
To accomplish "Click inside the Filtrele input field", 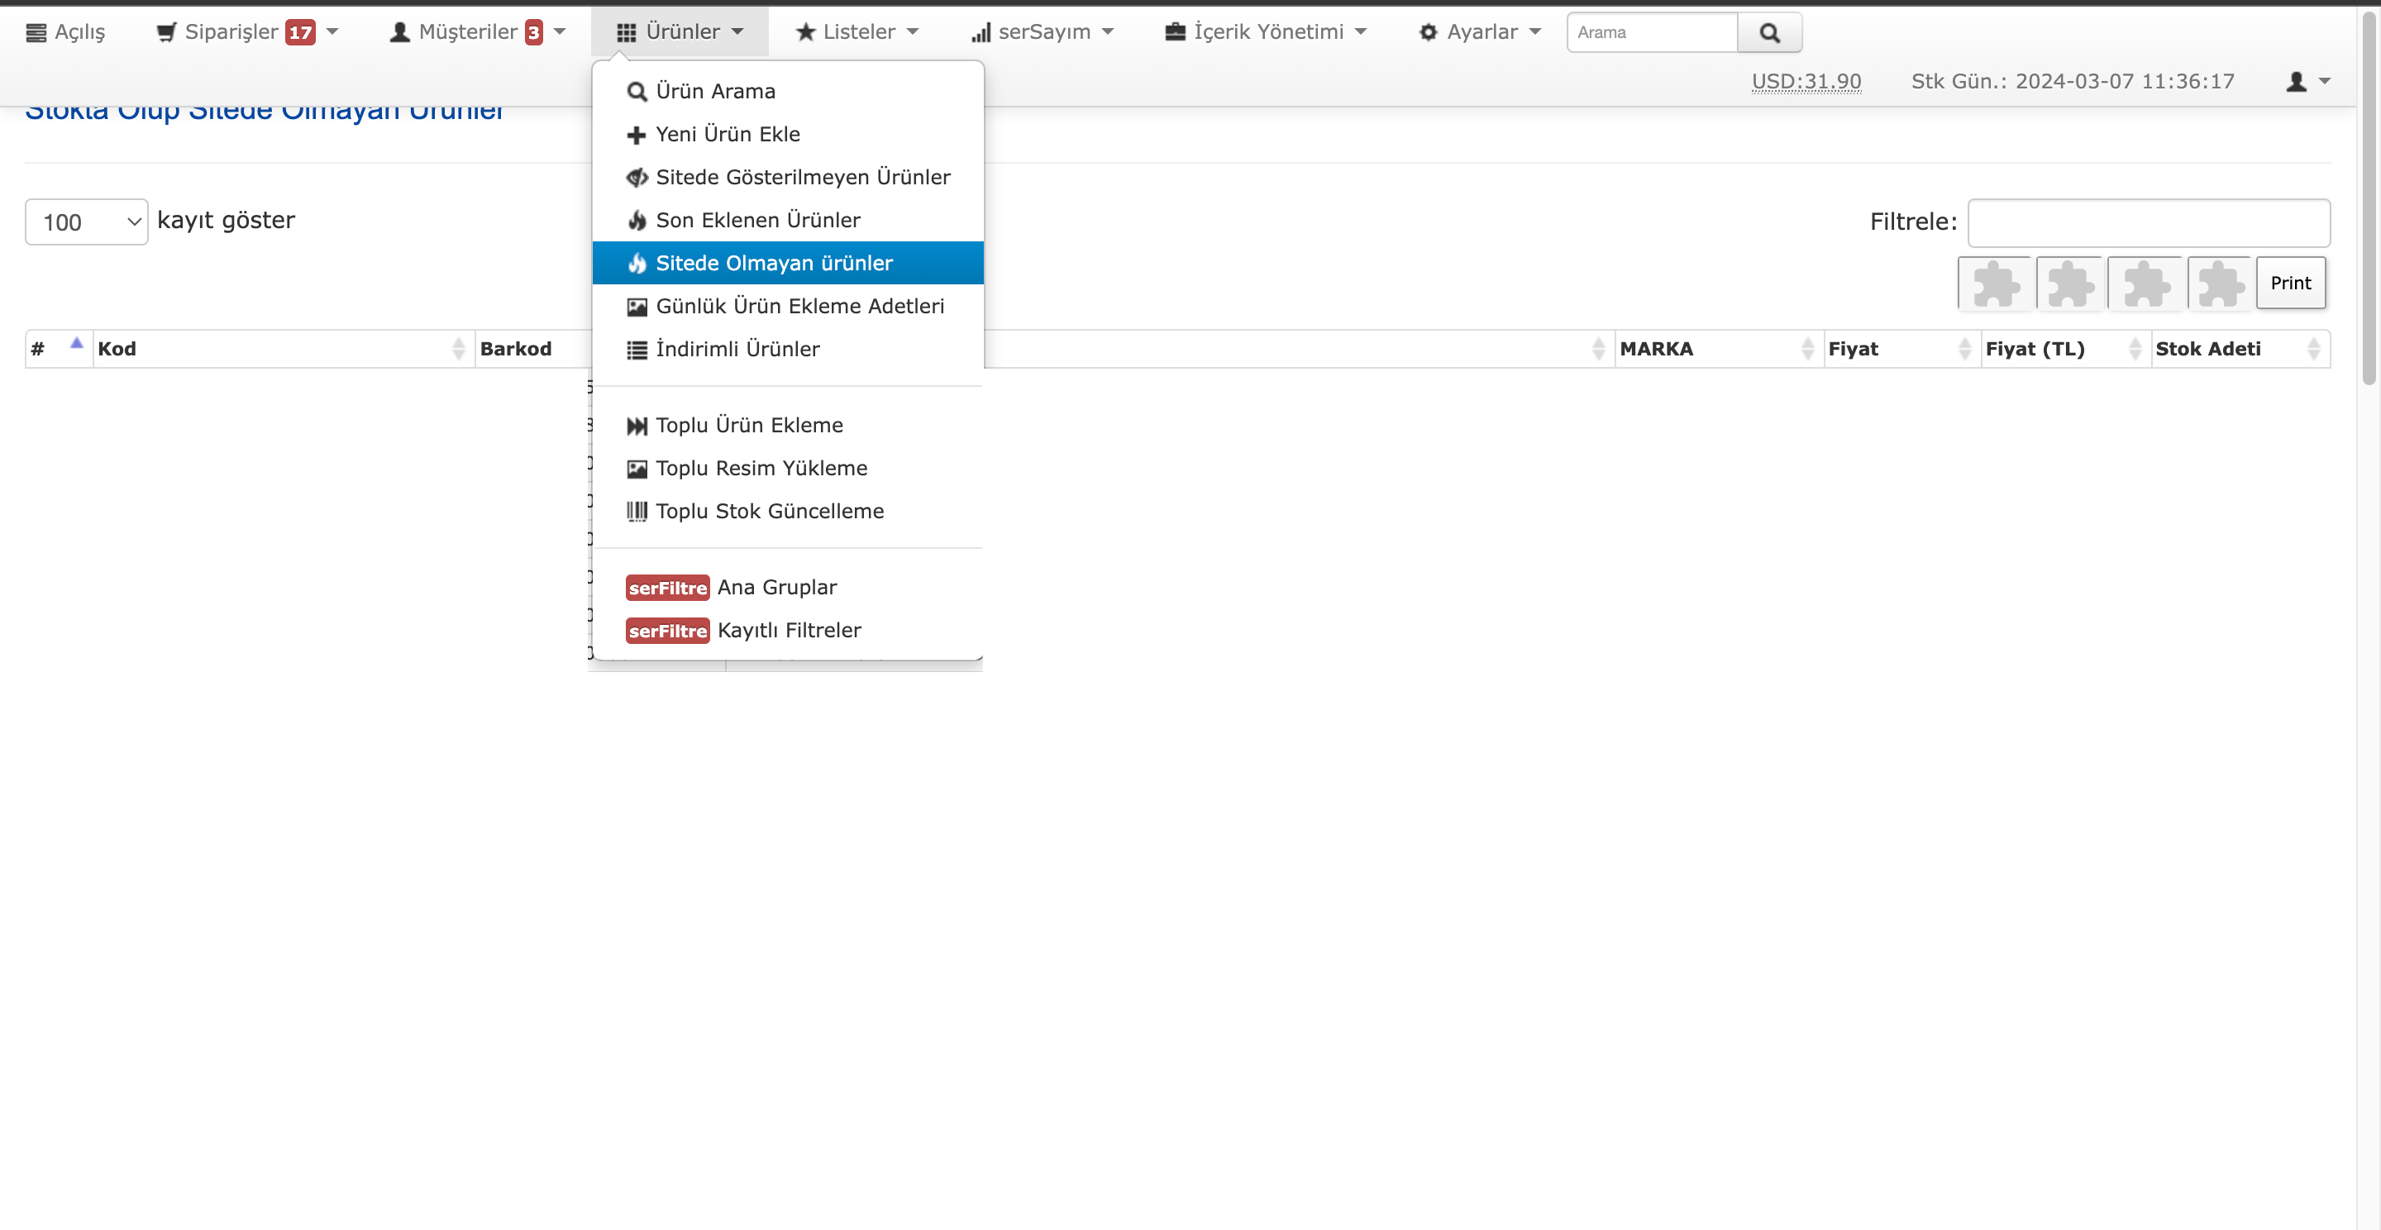I will tap(2148, 222).
